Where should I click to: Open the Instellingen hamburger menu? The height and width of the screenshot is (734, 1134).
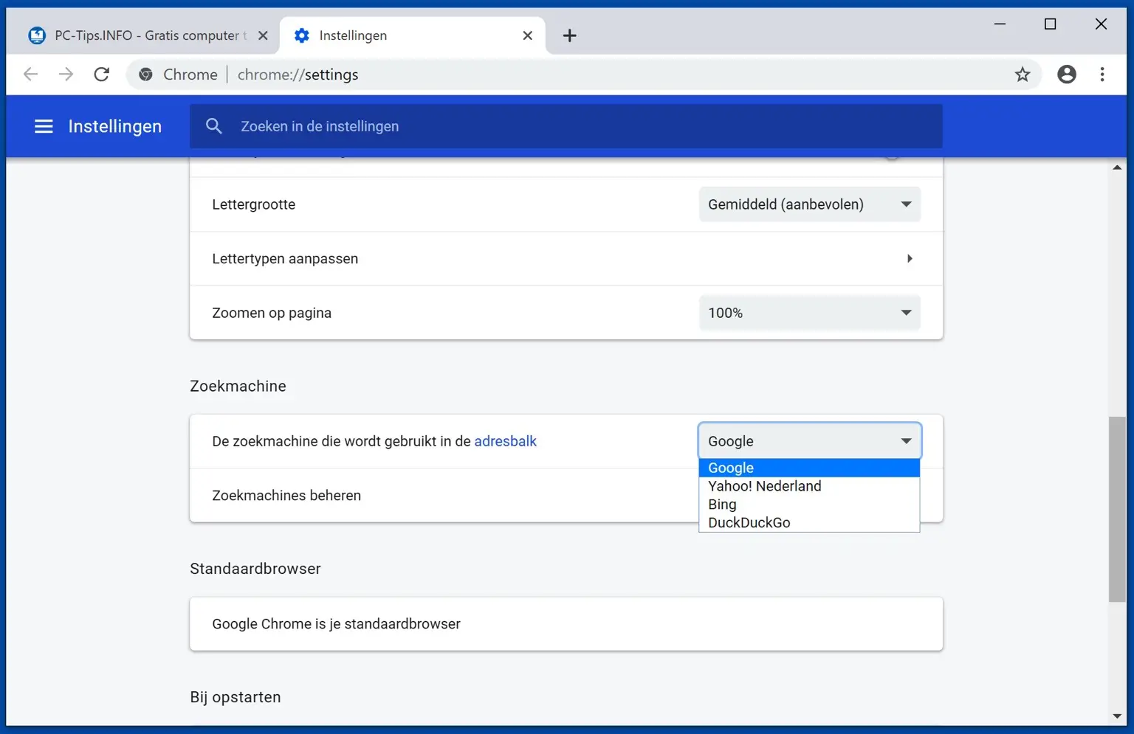click(x=44, y=126)
